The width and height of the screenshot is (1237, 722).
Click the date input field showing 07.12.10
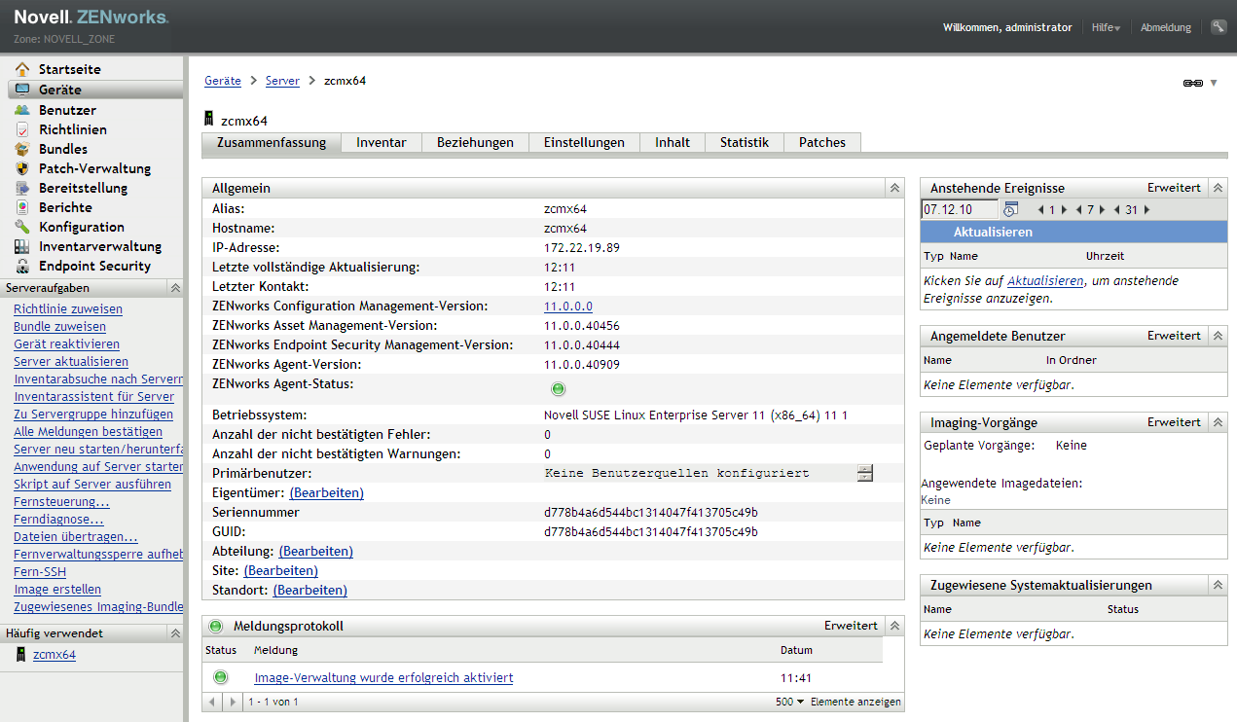[x=959, y=209]
